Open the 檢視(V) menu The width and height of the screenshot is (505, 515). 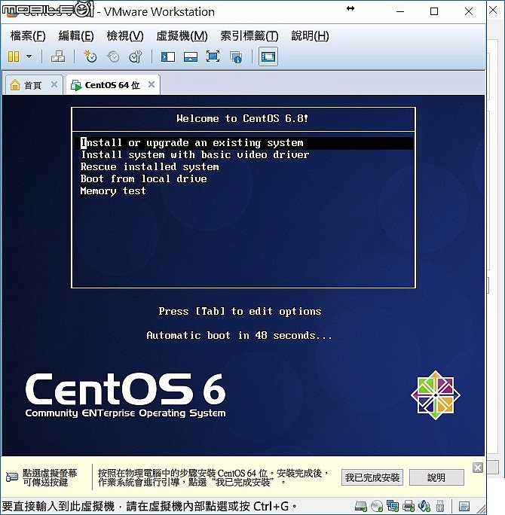pos(125,36)
